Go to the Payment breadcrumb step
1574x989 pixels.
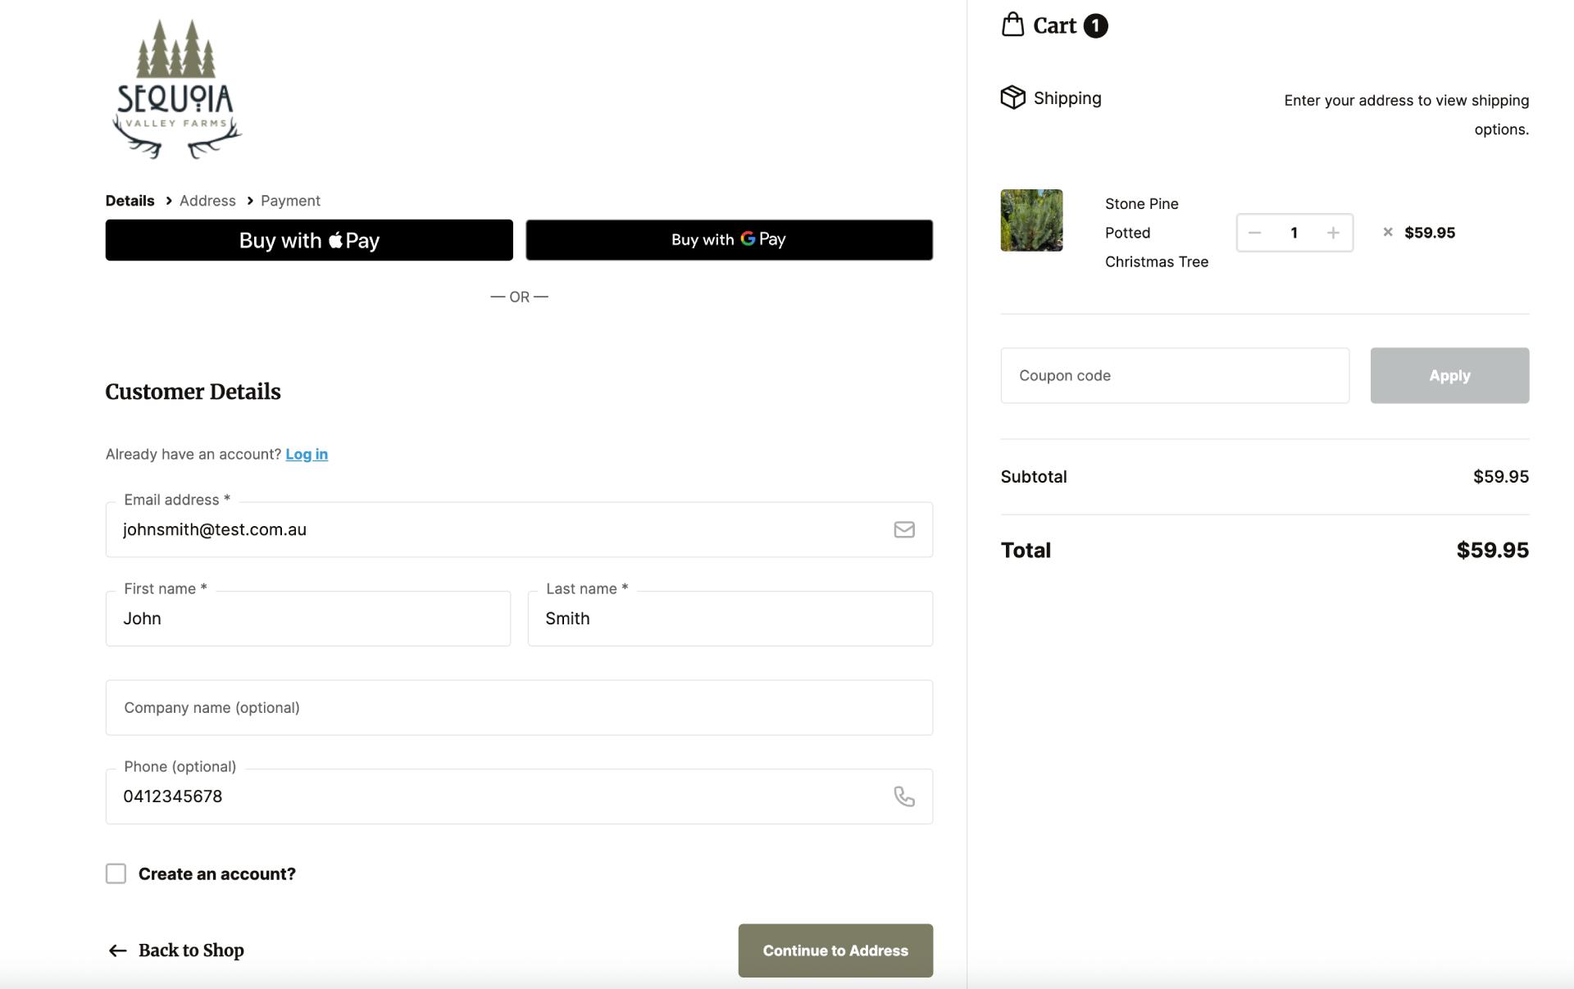click(x=290, y=201)
